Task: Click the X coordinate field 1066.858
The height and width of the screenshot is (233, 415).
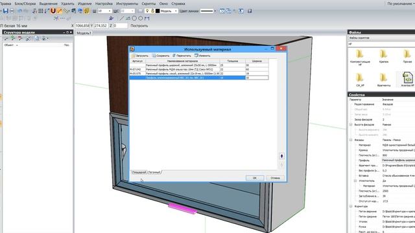Action: click(82, 26)
